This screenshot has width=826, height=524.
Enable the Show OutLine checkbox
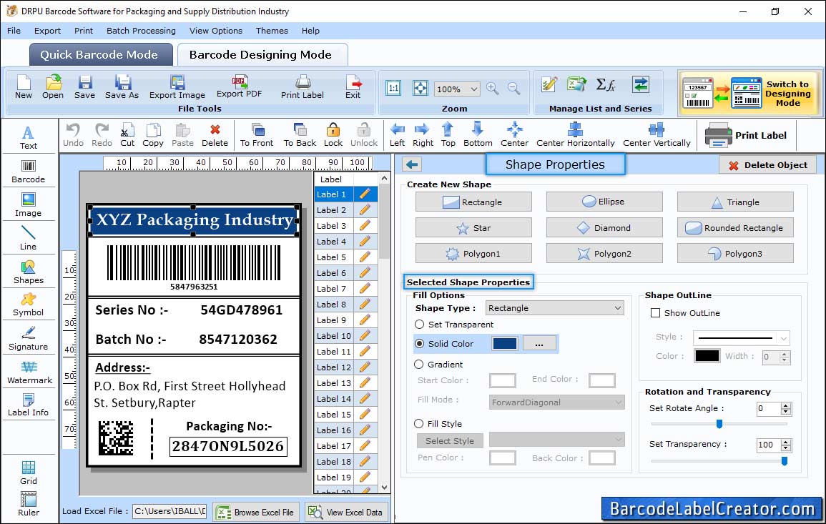pyautogui.click(x=655, y=313)
